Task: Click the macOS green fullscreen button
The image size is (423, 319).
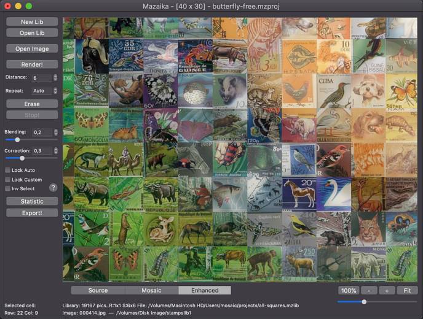Action: (28, 6)
